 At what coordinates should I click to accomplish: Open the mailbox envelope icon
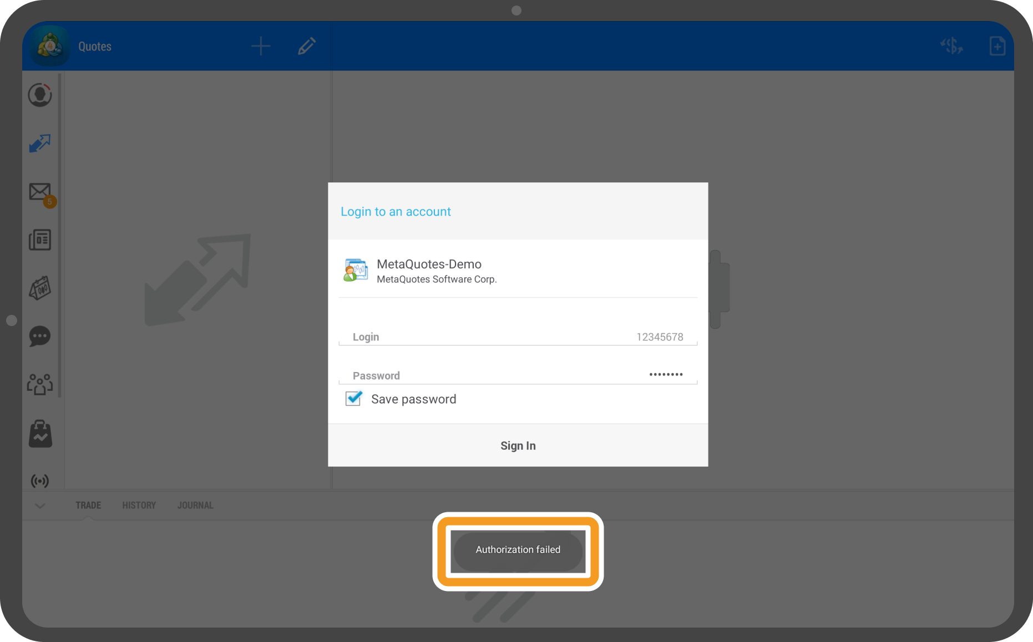tap(40, 192)
